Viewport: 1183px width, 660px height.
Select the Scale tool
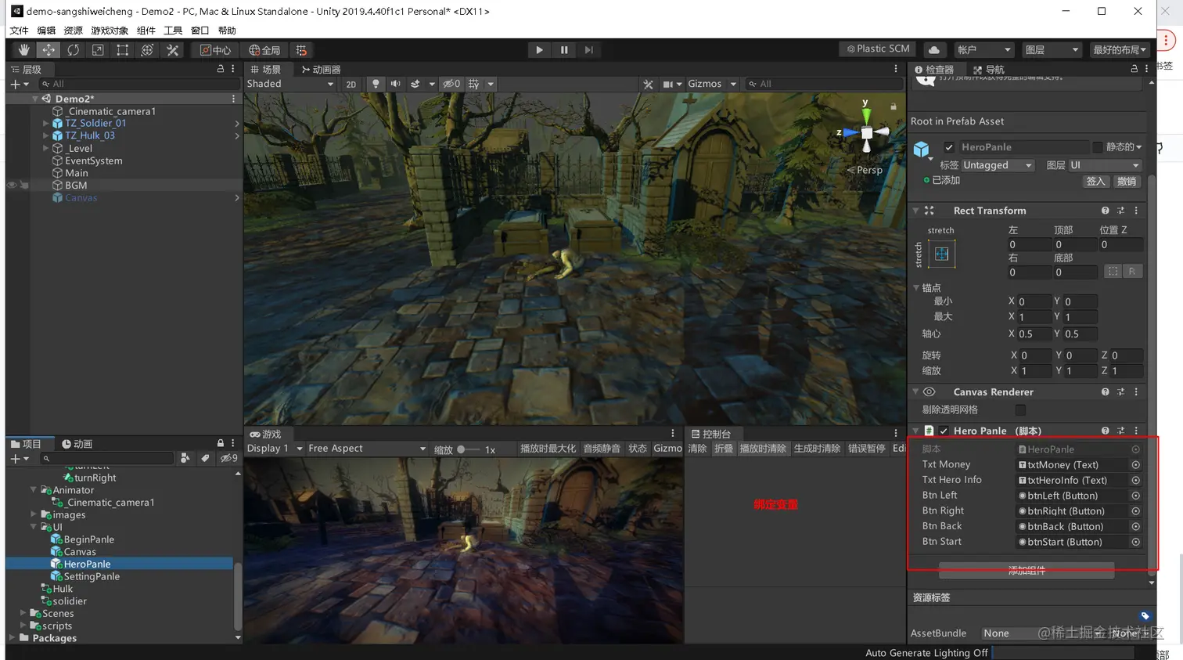(98, 50)
